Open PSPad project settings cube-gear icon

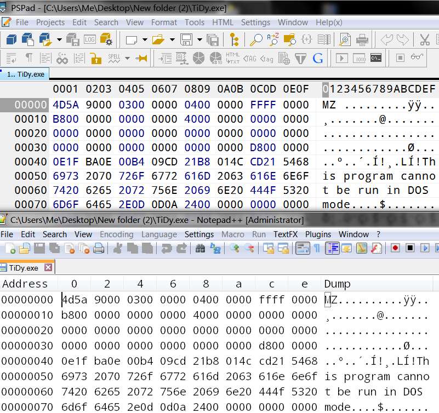(x=106, y=39)
